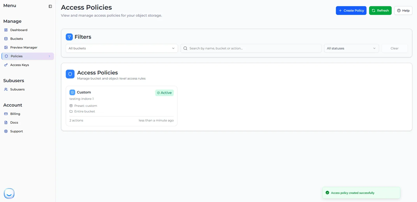Click 'Entire bucket' text on policy card
The height and width of the screenshot is (202, 417).
click(85, 111)
